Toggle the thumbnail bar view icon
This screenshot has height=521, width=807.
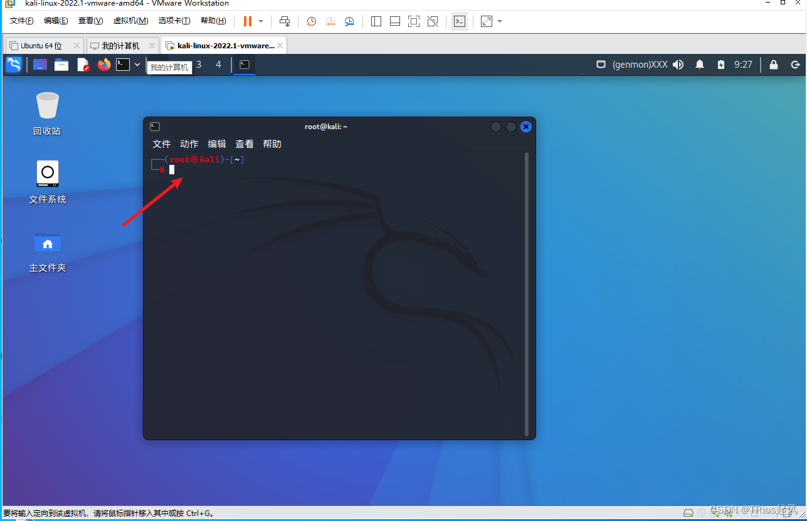point(395,21)
